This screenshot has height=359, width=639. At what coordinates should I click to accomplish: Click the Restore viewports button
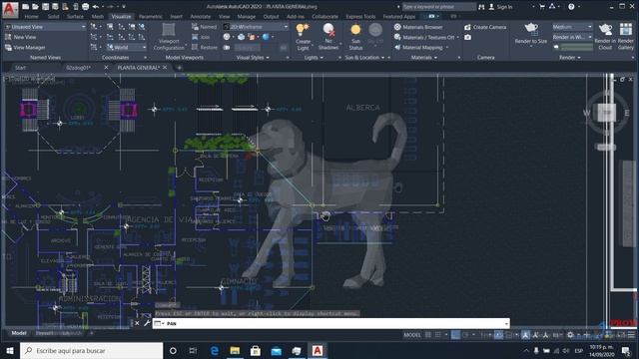(204, 47)
